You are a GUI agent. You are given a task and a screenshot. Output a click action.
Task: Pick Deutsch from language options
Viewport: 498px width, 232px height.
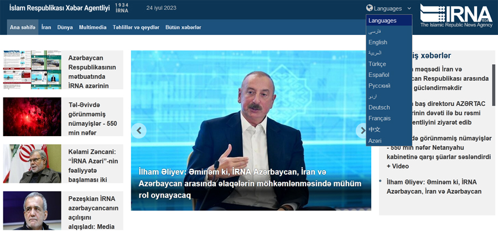379,107
